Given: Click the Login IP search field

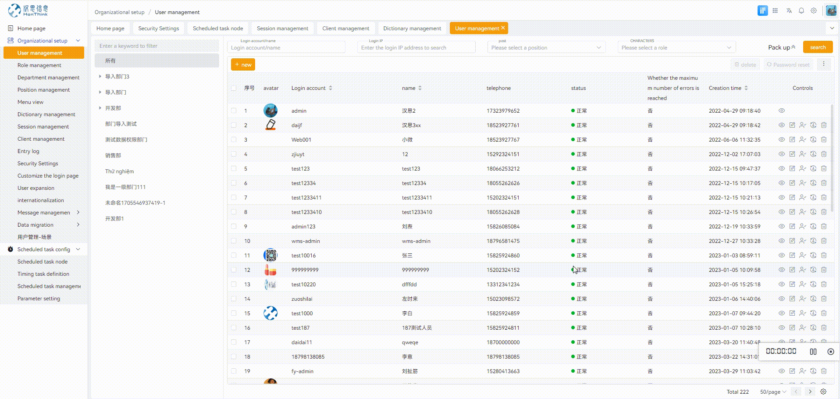Looking at the screenshot, I should click(416, 47).
